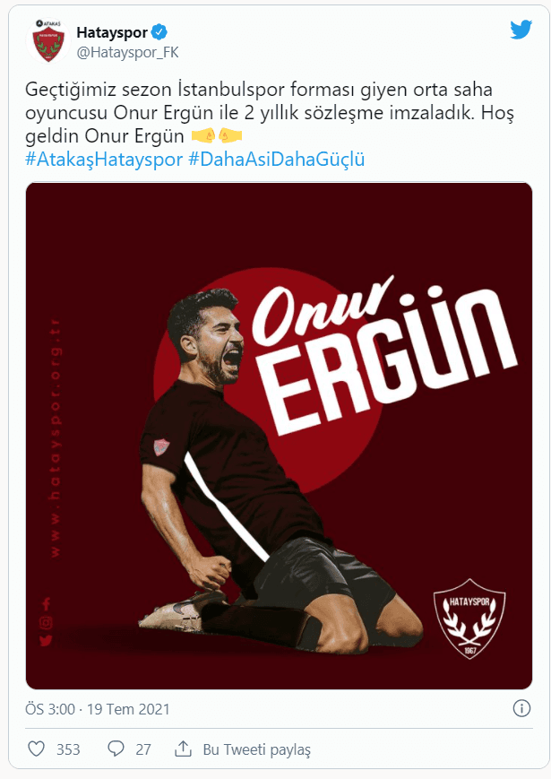Open the tweet timestamp 19 Tem 2021
The image size is (551, 779).
coord(128,709)
